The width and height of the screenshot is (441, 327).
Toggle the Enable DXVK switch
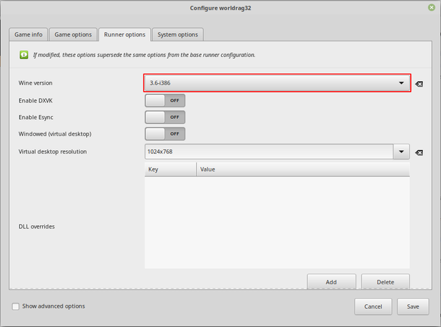point(165,101)
